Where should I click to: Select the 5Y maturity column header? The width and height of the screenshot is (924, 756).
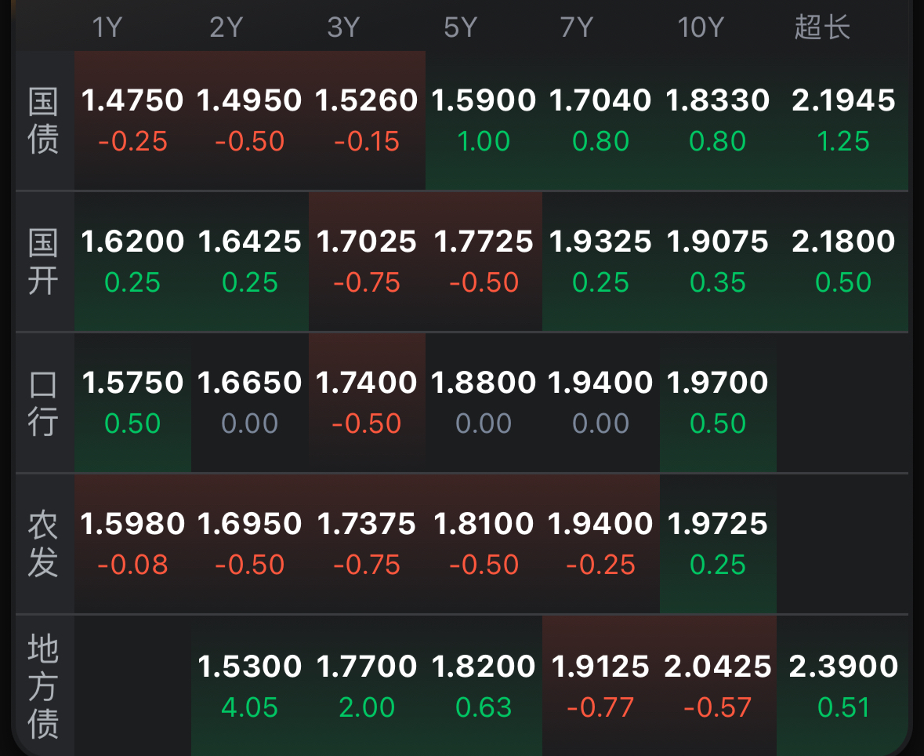(x=460, y=28)
